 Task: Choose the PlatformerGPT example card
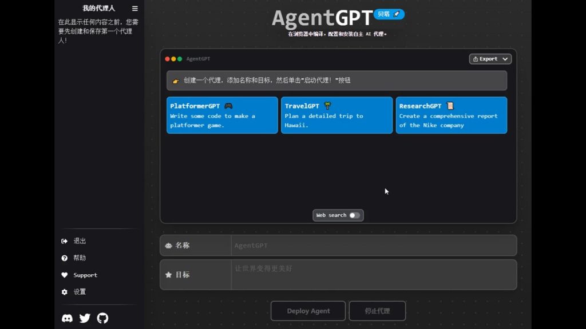click(223, 115)
